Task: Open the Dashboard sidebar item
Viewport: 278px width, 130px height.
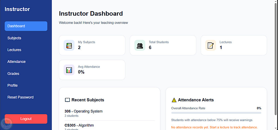Action: pyautogui.click(x=26, y=26)
